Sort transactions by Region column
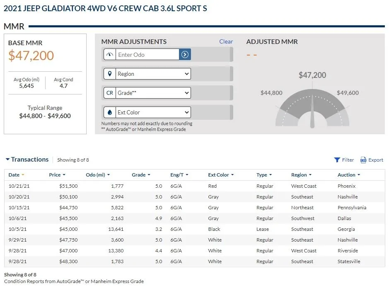The width and height of the screenshot is (389, 288). [301, 175]
